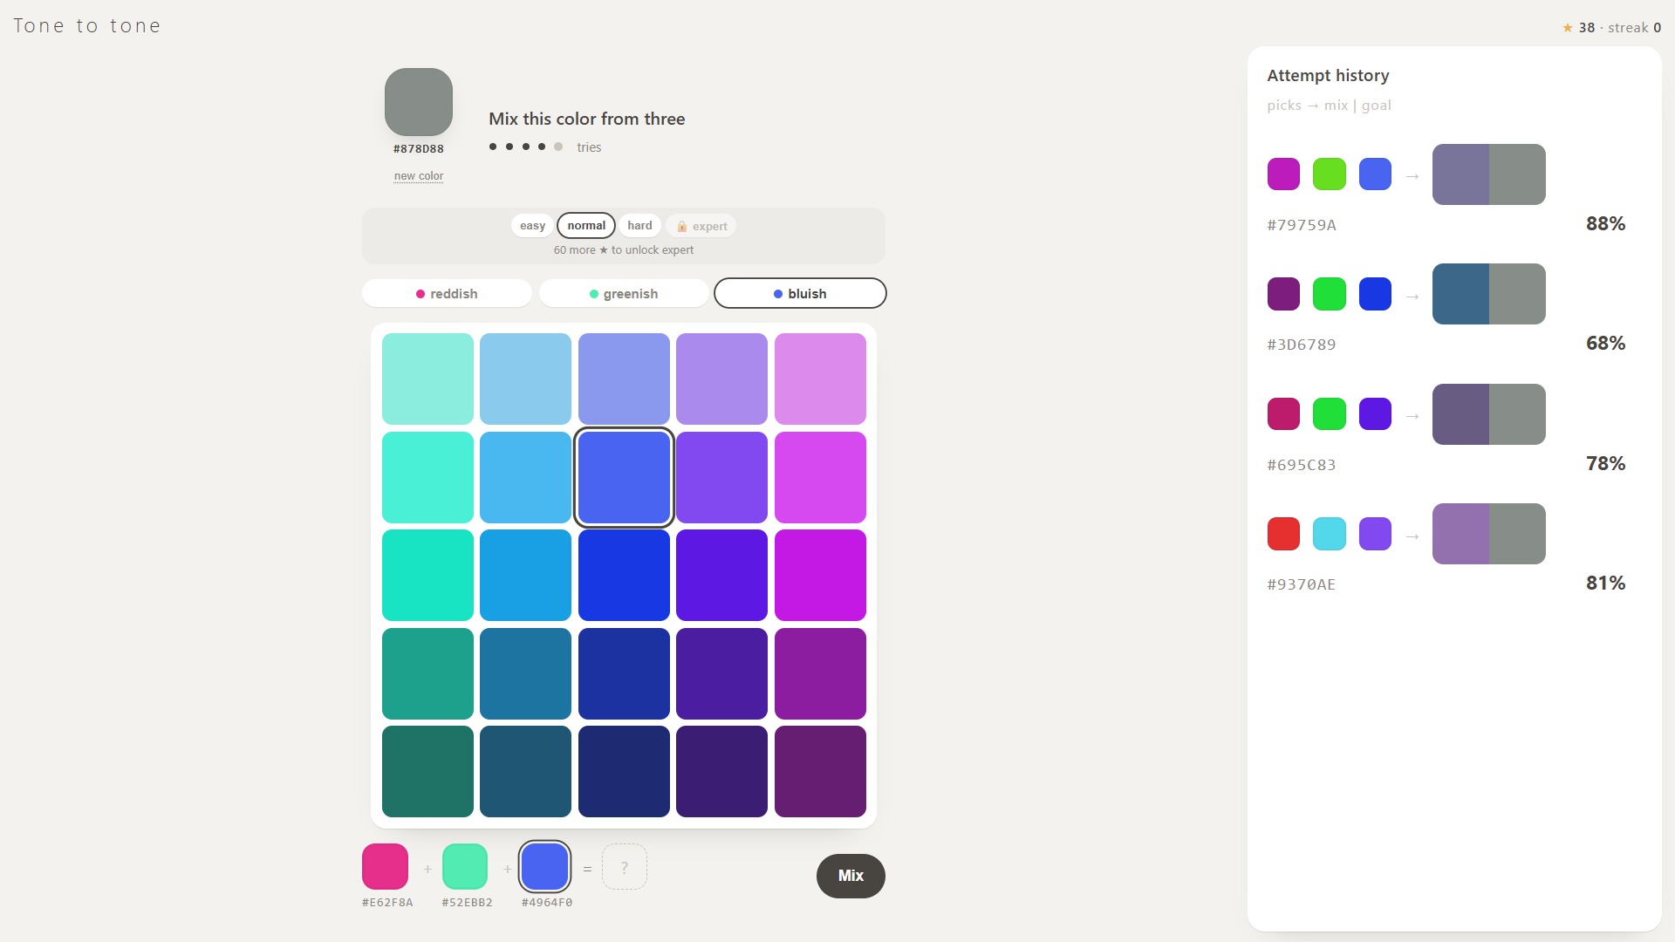Image resolution: width=1675 pixels, height=942 pixels.
Task: Select the green #52EBB2 pick slot
Action: coord(465,866)
